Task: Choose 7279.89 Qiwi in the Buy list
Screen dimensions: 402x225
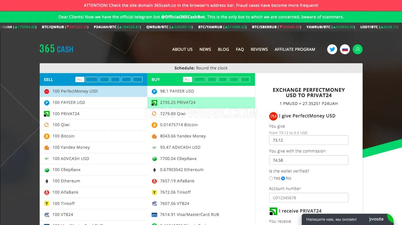Action: 201,114
